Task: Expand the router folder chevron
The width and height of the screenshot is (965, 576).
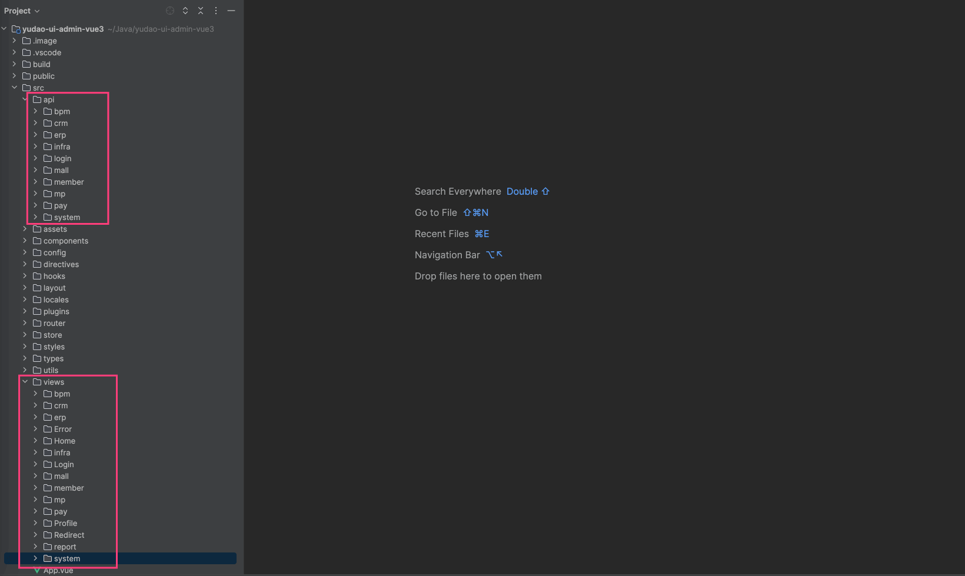Action: coord(25,323)
